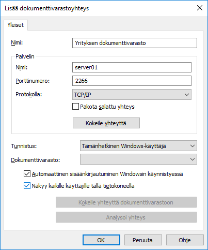Click the Palvelin group heading
Screen dimensions: 208x250
click(25, 56)
